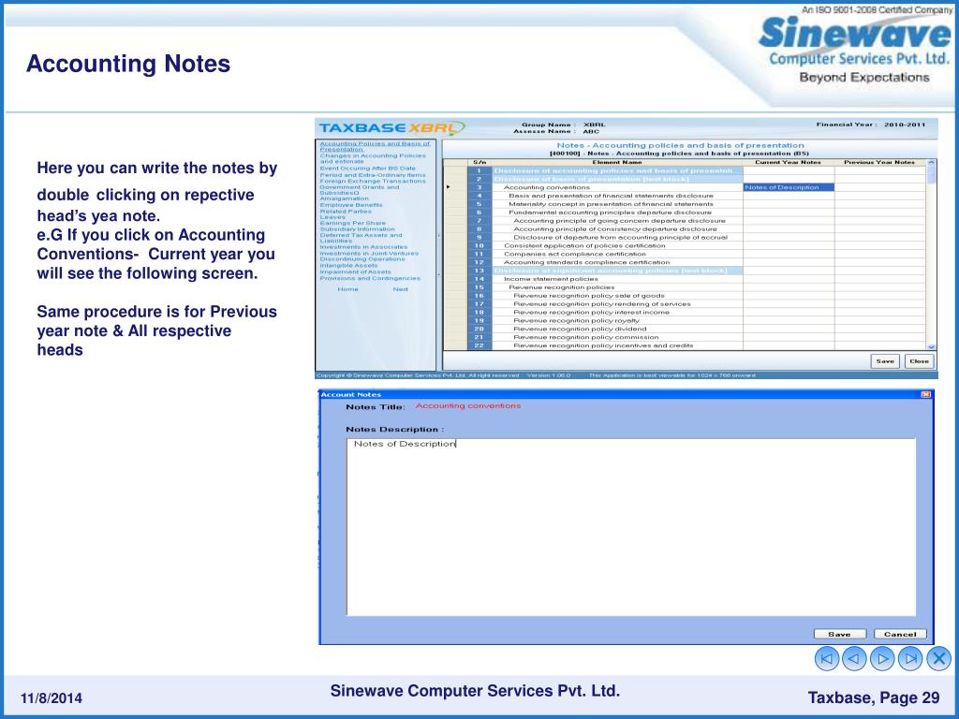Screen dimensions: 959x719
Task: Click Save button in Account Notes dialog
Action: 840,634
